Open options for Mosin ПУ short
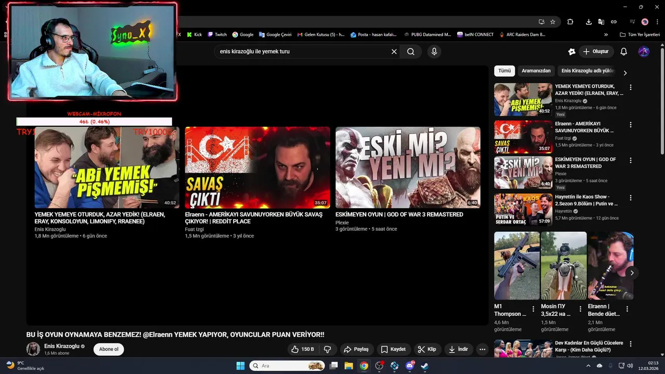Image resolution: width=665 pixels, height=374 pixels. tap(580, 309)
